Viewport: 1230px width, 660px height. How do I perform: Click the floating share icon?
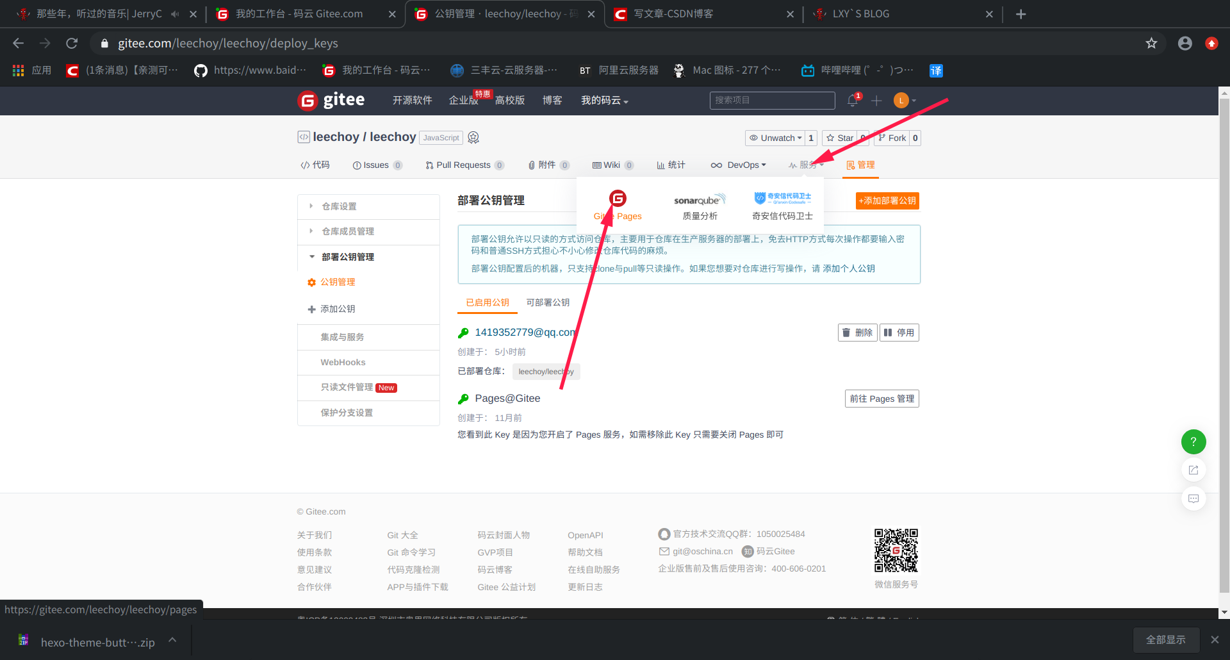coord(1193,470)
